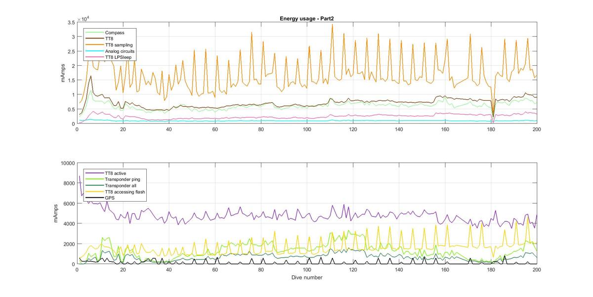Click the "TT8 accessing flash" legend entry
This screenshot has width=593, height=297.
(x=126, y=191)
